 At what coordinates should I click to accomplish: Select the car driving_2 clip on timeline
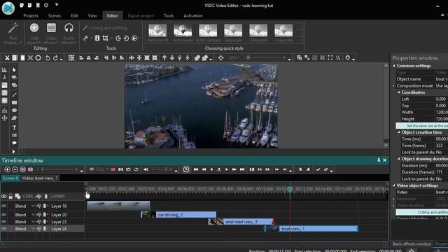[x=179, y=215]
